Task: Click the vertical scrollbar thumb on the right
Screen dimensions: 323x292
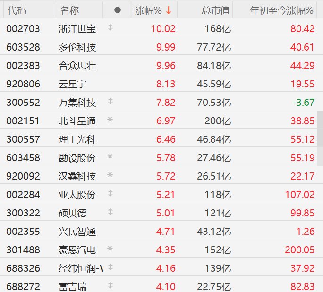Action: pos(320,138)
